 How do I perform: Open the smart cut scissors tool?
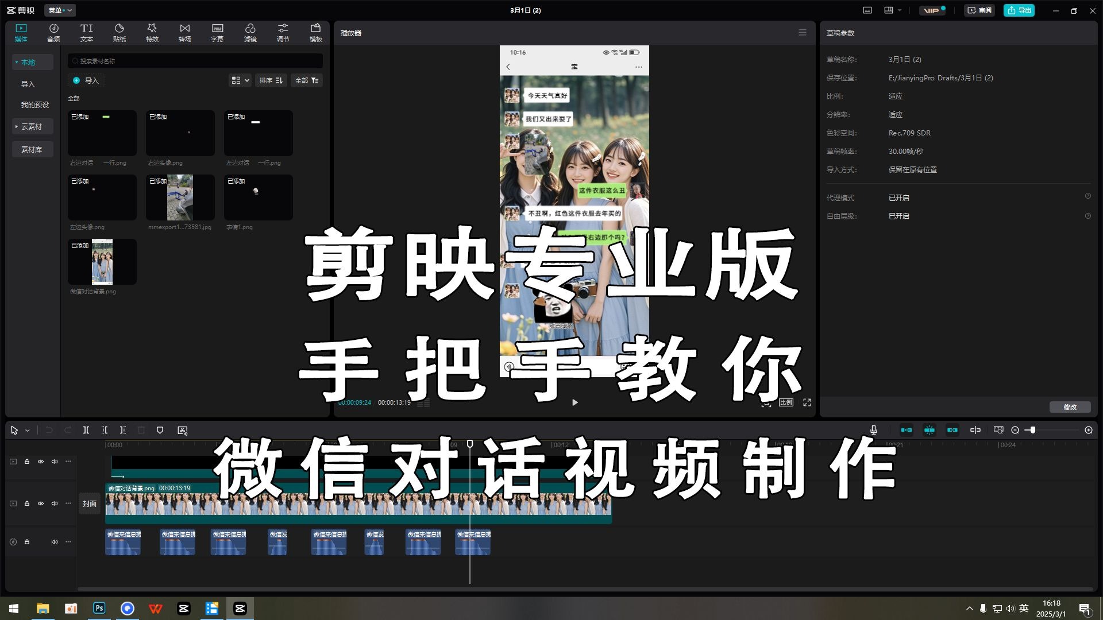click(x=183, y=430)
